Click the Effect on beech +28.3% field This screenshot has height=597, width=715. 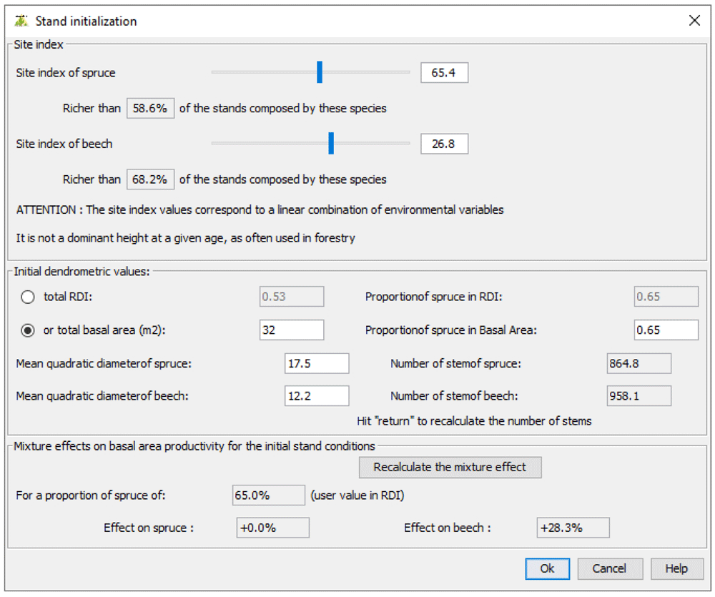point(573,528)
